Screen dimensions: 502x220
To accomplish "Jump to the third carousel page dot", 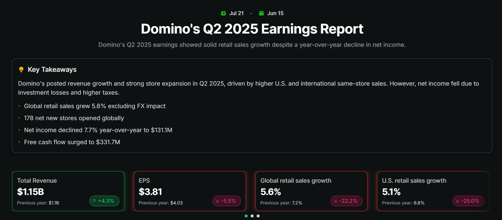I will tap(258, 216).
